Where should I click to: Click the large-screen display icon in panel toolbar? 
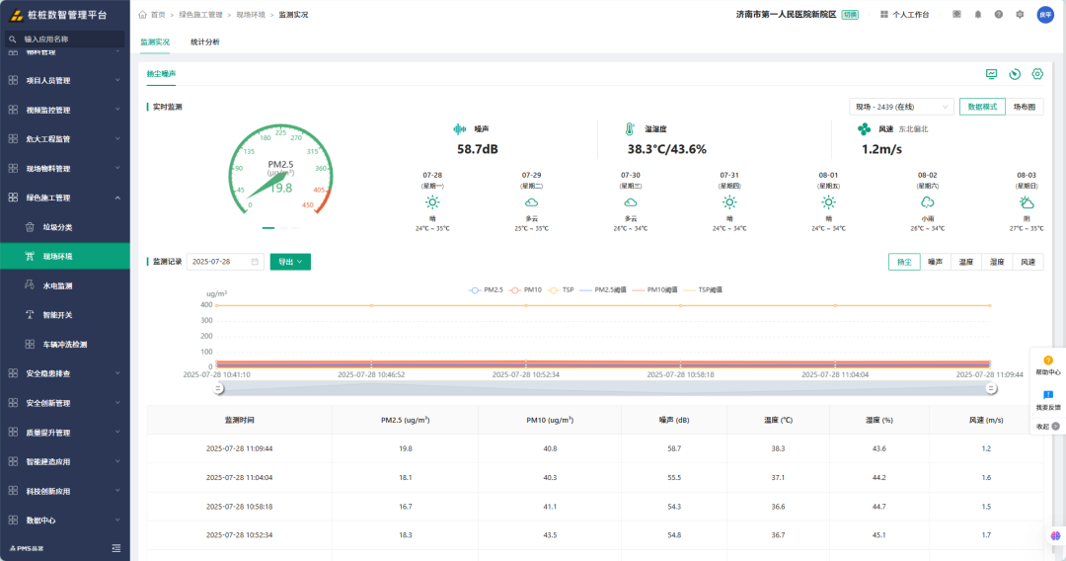pyautogui.click(x=991, y=74)
